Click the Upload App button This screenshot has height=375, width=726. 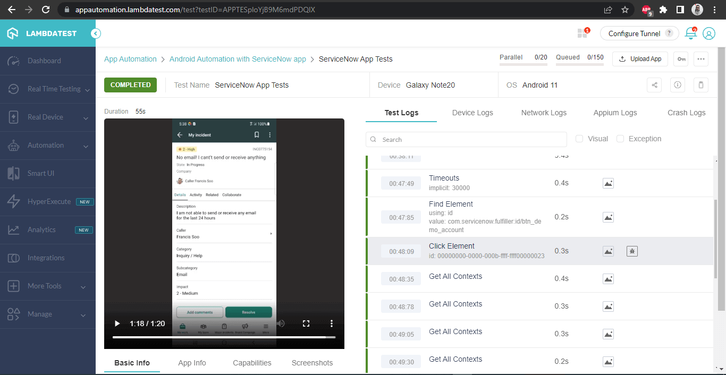pos(640,59)
